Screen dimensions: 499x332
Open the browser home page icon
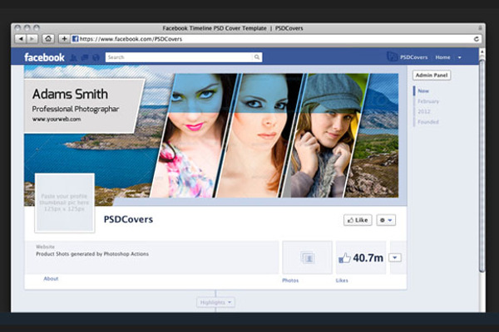click(x=48, y=39)
